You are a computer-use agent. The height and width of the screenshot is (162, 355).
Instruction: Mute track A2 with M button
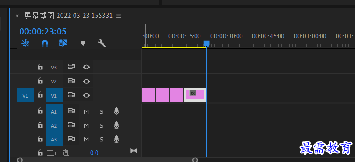[x=86, y=126]
